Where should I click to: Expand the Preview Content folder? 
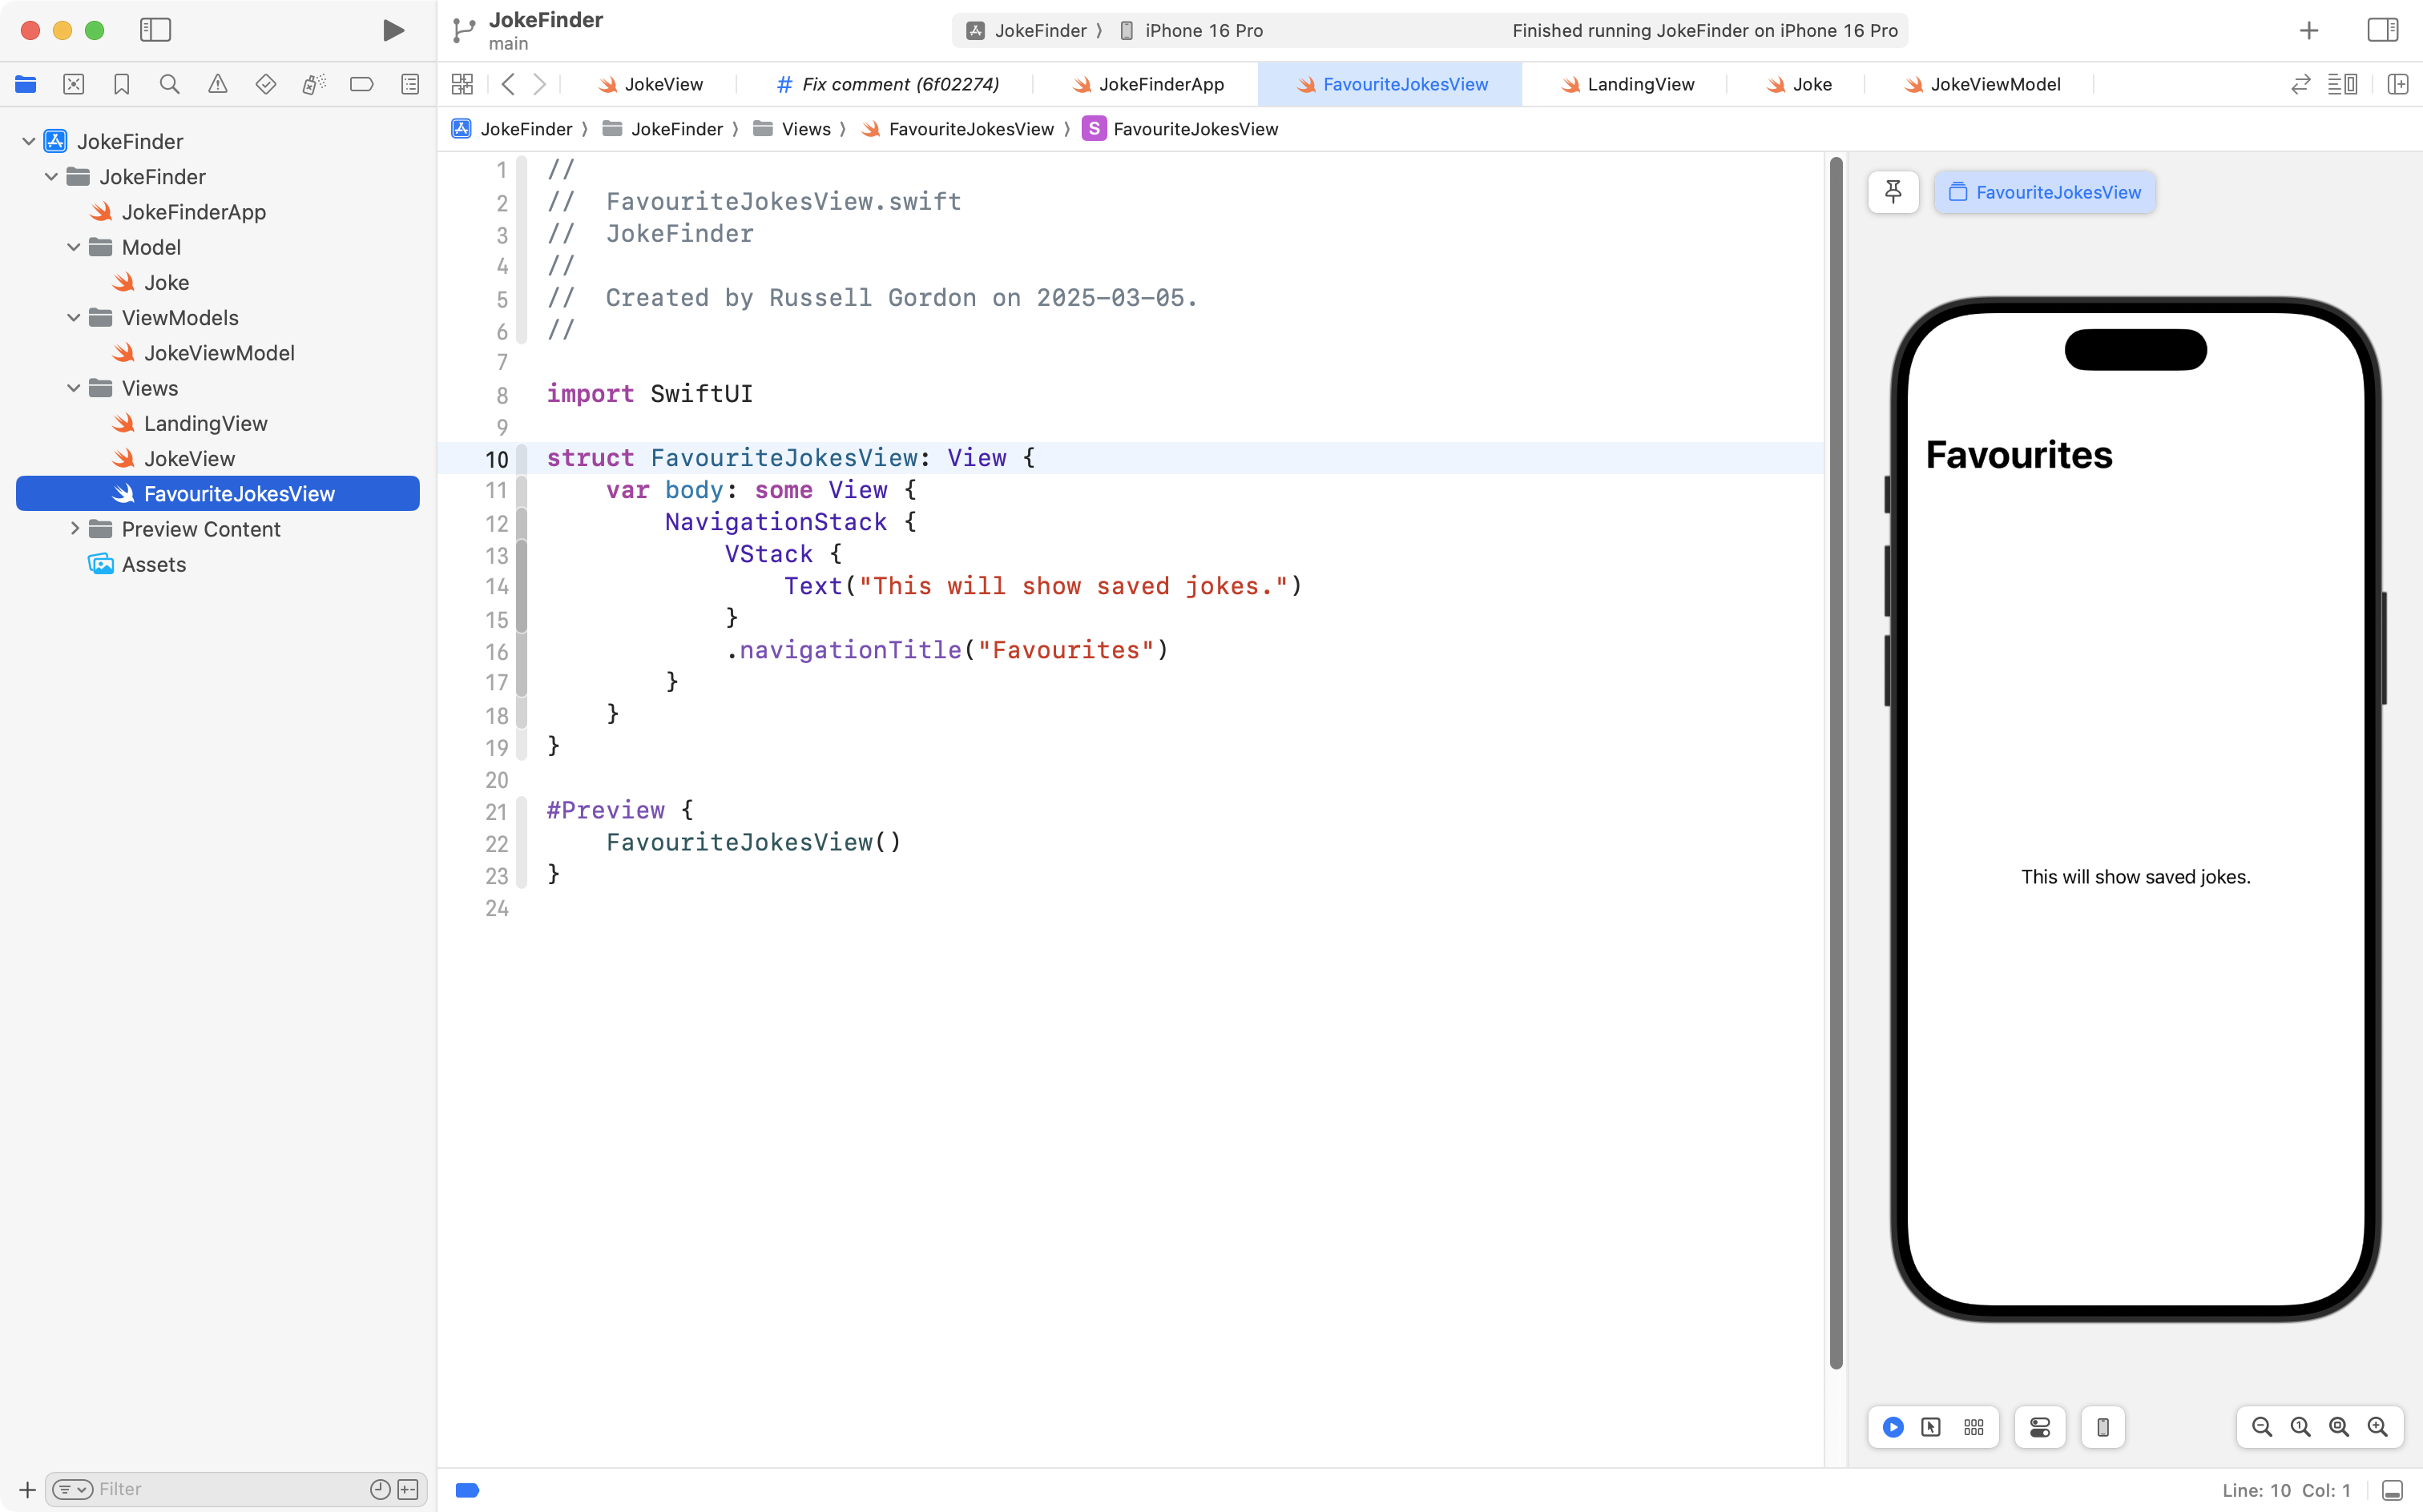[x=74, y=529]
